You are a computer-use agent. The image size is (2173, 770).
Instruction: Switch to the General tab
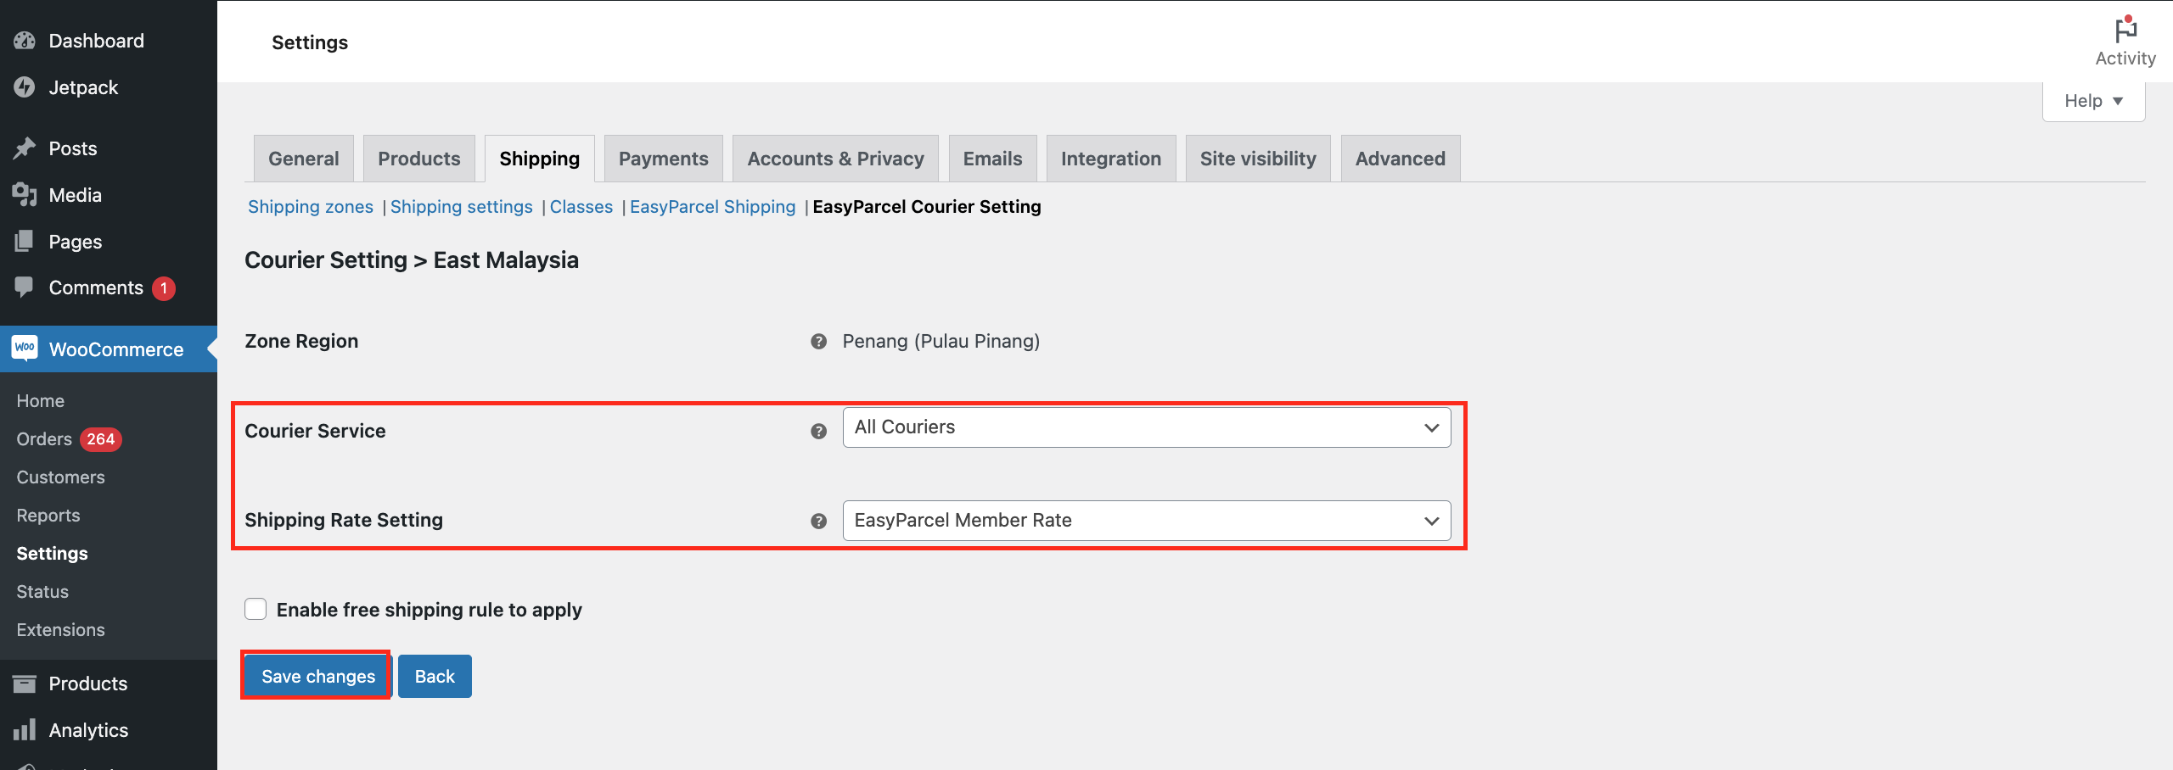304,159
